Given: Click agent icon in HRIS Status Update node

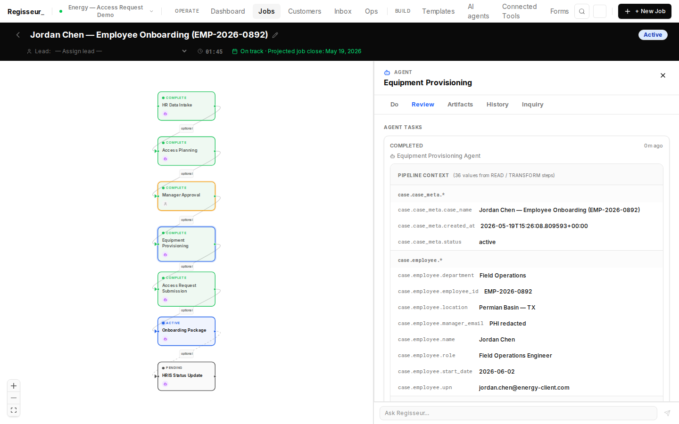Looking at the screenshot, I should tap(166, 384).
